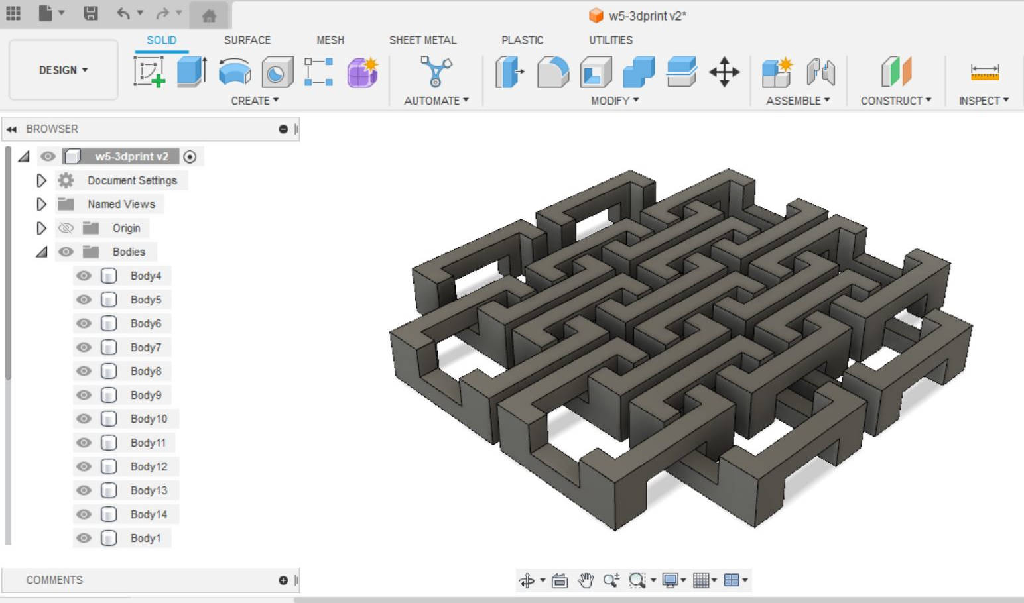This screenshot has width=1024, height=603.
Task: Open the AUTOMATE dropdown menu
Action: [x=436, y=101]
